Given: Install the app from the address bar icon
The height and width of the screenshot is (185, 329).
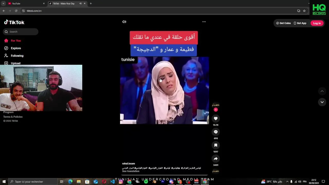Looking at the screenshot, I should coord(299,11).
